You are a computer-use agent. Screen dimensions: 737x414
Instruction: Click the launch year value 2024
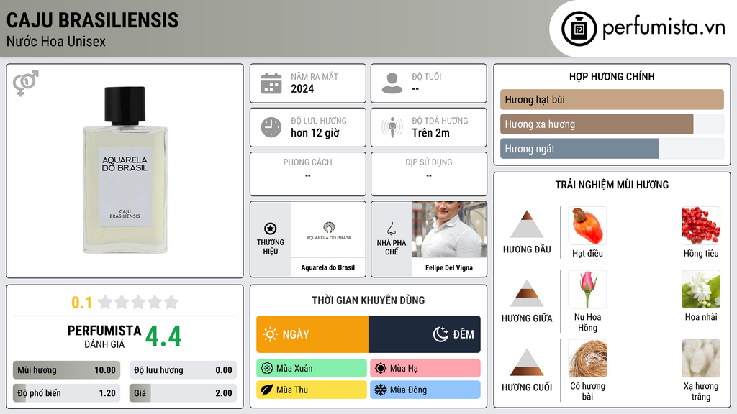[x=302, y=88]
